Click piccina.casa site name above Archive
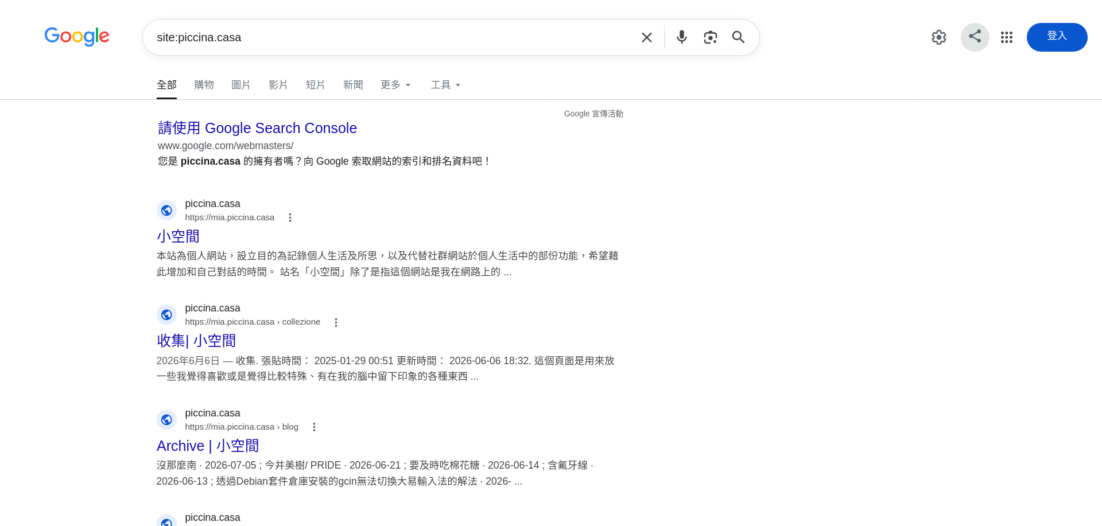Image resolution: width=1102 pixels, height=526 pixels. pyautogui.click(x=212, y=413)
